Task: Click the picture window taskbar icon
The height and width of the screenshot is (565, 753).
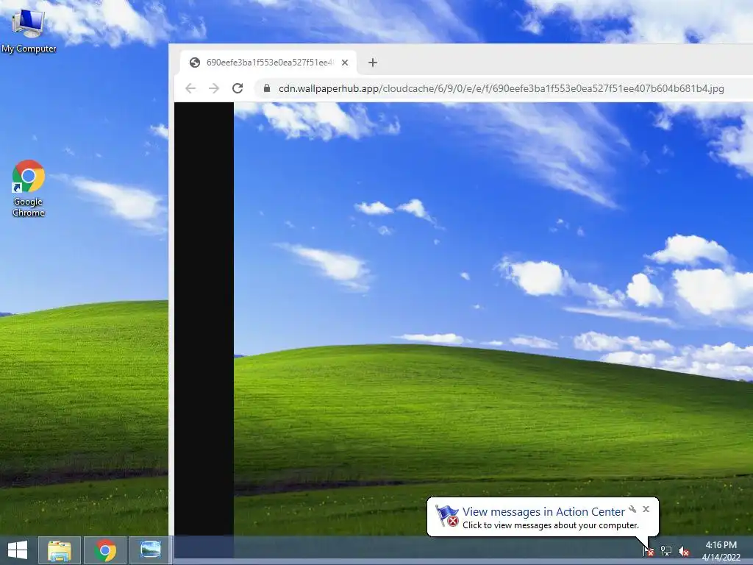Action: 151,550
